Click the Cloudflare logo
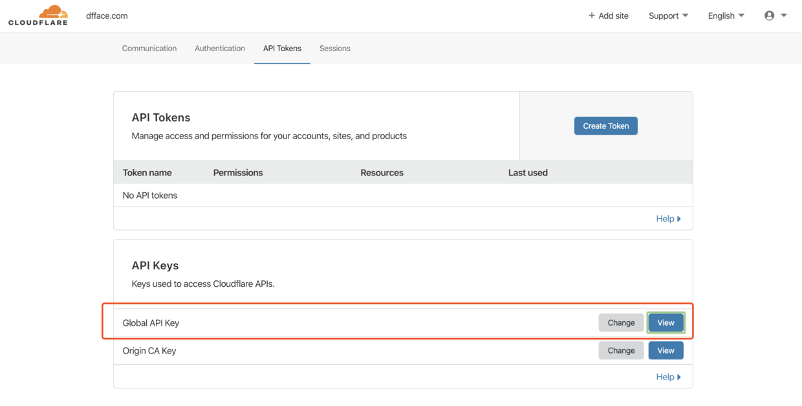 click(38, 15)
